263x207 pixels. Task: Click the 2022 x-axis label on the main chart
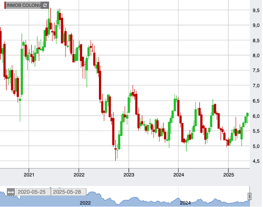(79, 175)
